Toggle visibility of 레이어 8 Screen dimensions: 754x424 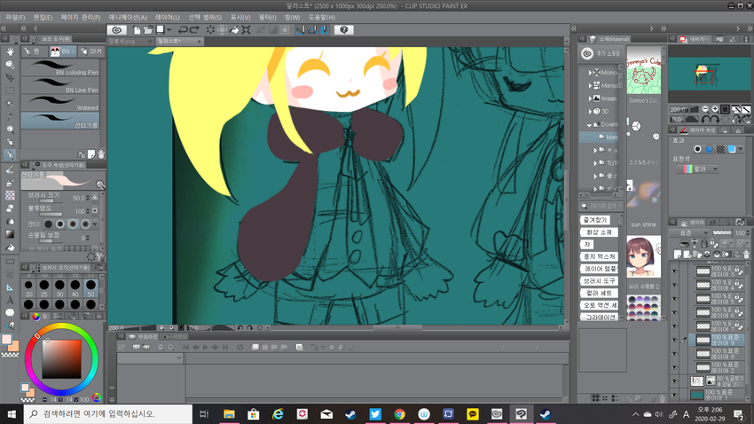pos(674,354)
